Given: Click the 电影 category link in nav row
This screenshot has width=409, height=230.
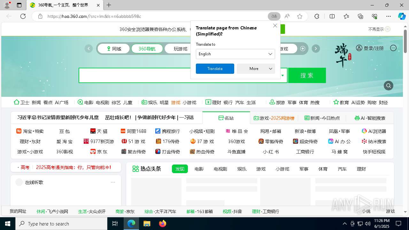Looking at the screenshot, I should [86, 102].
